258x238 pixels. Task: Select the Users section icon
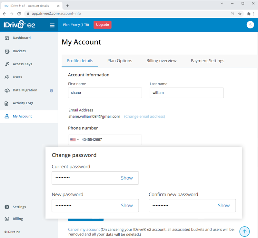click(x=7, y=77)
